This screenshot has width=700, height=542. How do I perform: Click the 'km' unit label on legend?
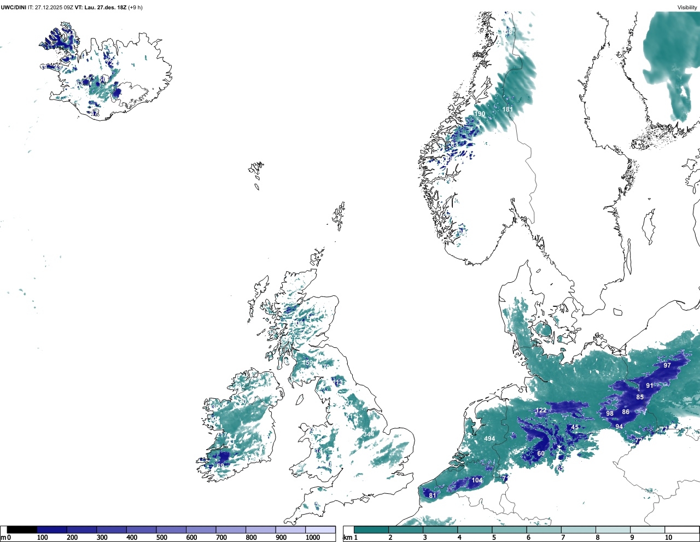(347, 538)
